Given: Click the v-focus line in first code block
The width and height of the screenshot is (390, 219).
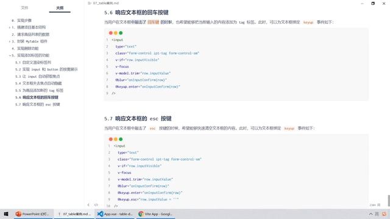Looking at the screenshot, I should (122, 66).
